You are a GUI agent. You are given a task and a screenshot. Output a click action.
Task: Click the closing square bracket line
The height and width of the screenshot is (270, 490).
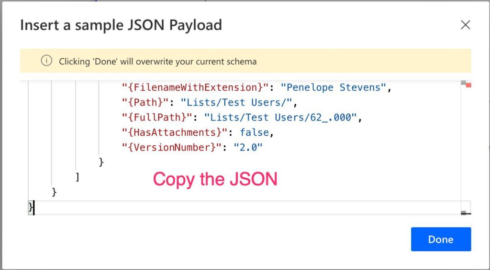click(x=77, y=177)
